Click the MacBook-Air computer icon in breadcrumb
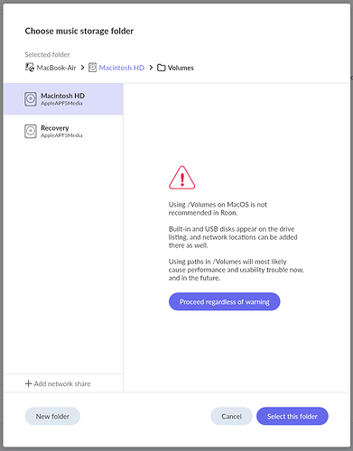353x451 pixels. [x=30, y=68]
